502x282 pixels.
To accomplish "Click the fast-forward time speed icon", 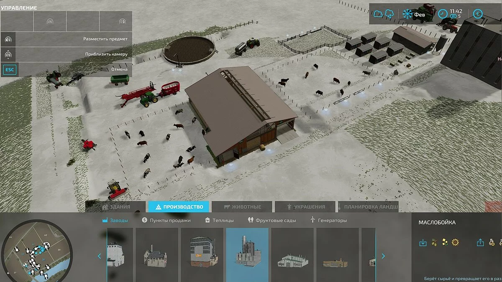I will pyautogui.click(x=453, y=17).
